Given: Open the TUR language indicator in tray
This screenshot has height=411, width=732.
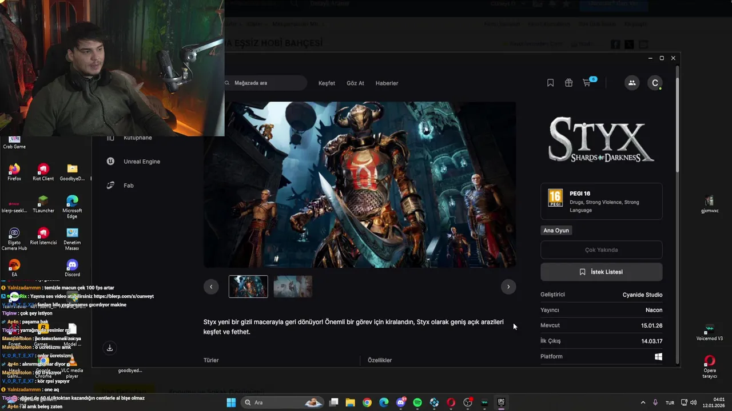Looking at the screenshot, I should (x=670, y=402).
